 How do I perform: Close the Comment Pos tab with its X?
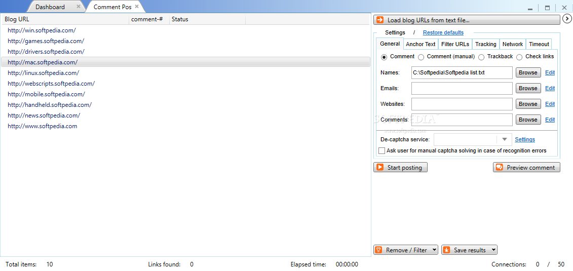pyautogui.click(x=137, y=7)
